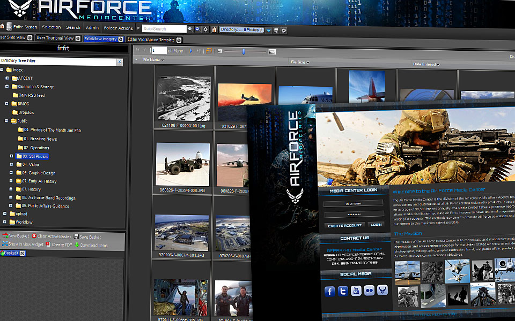Collapse the Public folder
This screenshot has height=321, width=515.
pyautogui.click(x=6, y=121)
